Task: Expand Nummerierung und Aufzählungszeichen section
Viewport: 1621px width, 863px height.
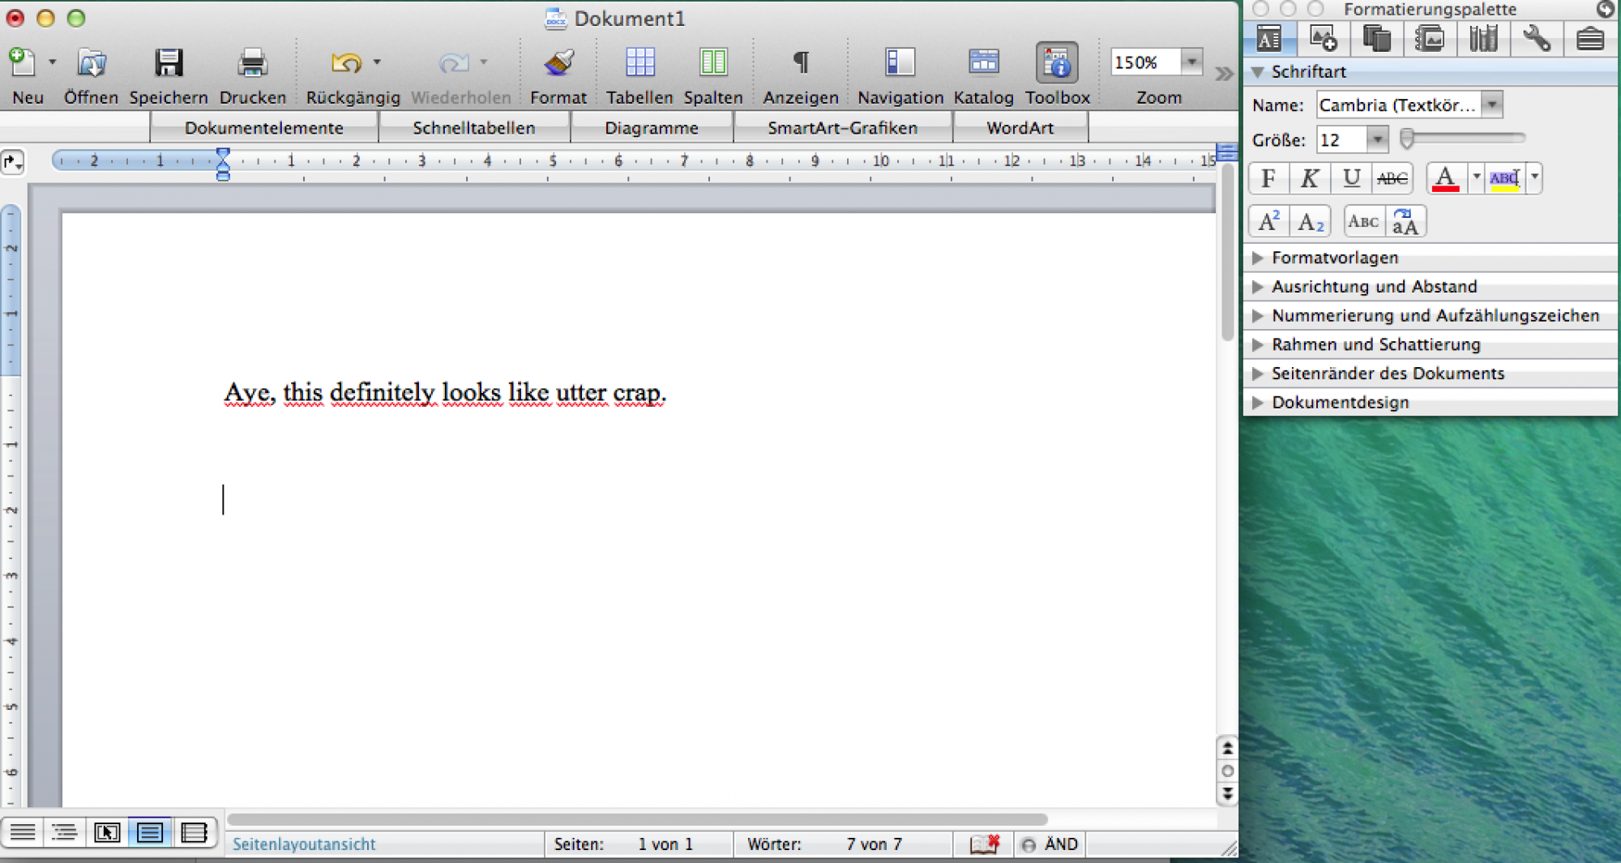Action: pos(1257,315)
